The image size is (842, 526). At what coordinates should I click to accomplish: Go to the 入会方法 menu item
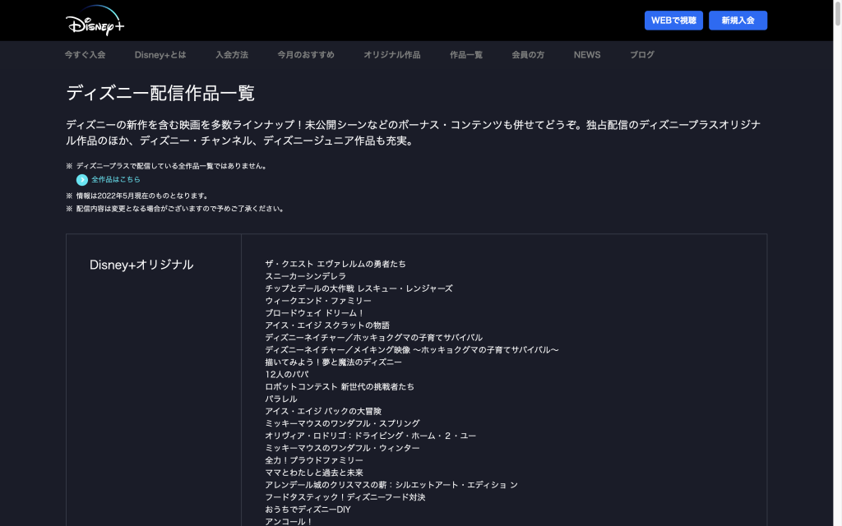[x=231, y=55]
